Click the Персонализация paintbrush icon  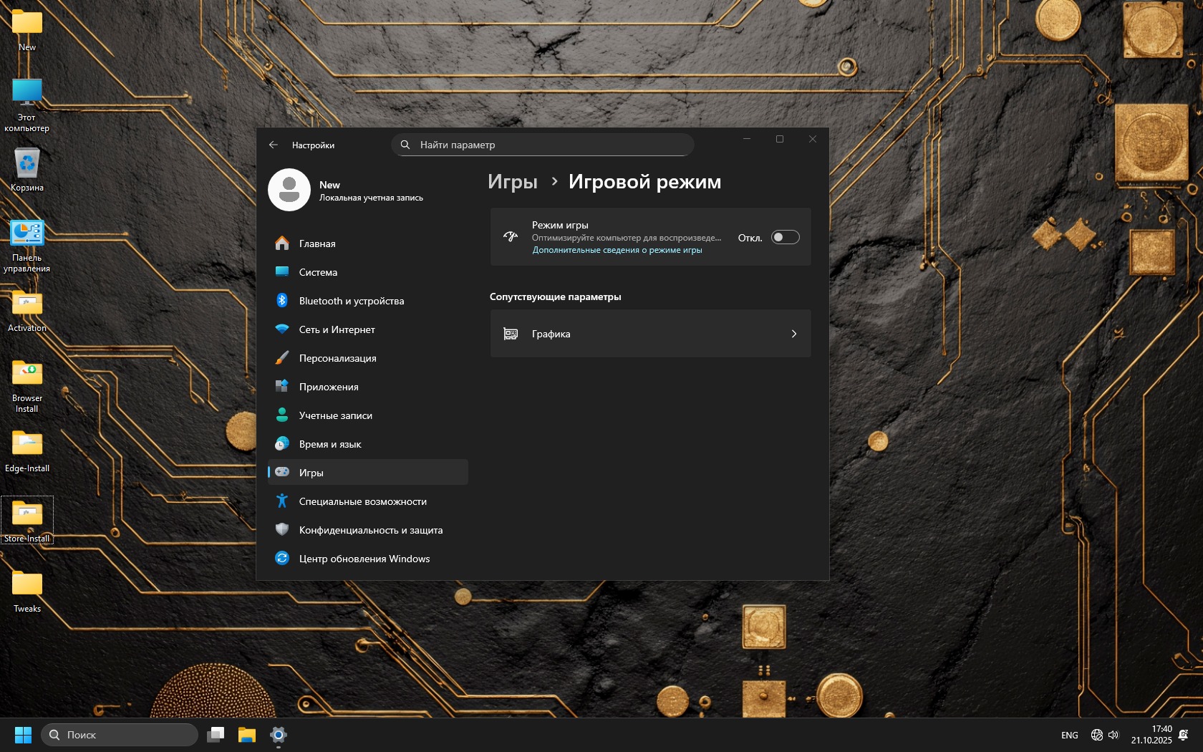pos(282,358)
